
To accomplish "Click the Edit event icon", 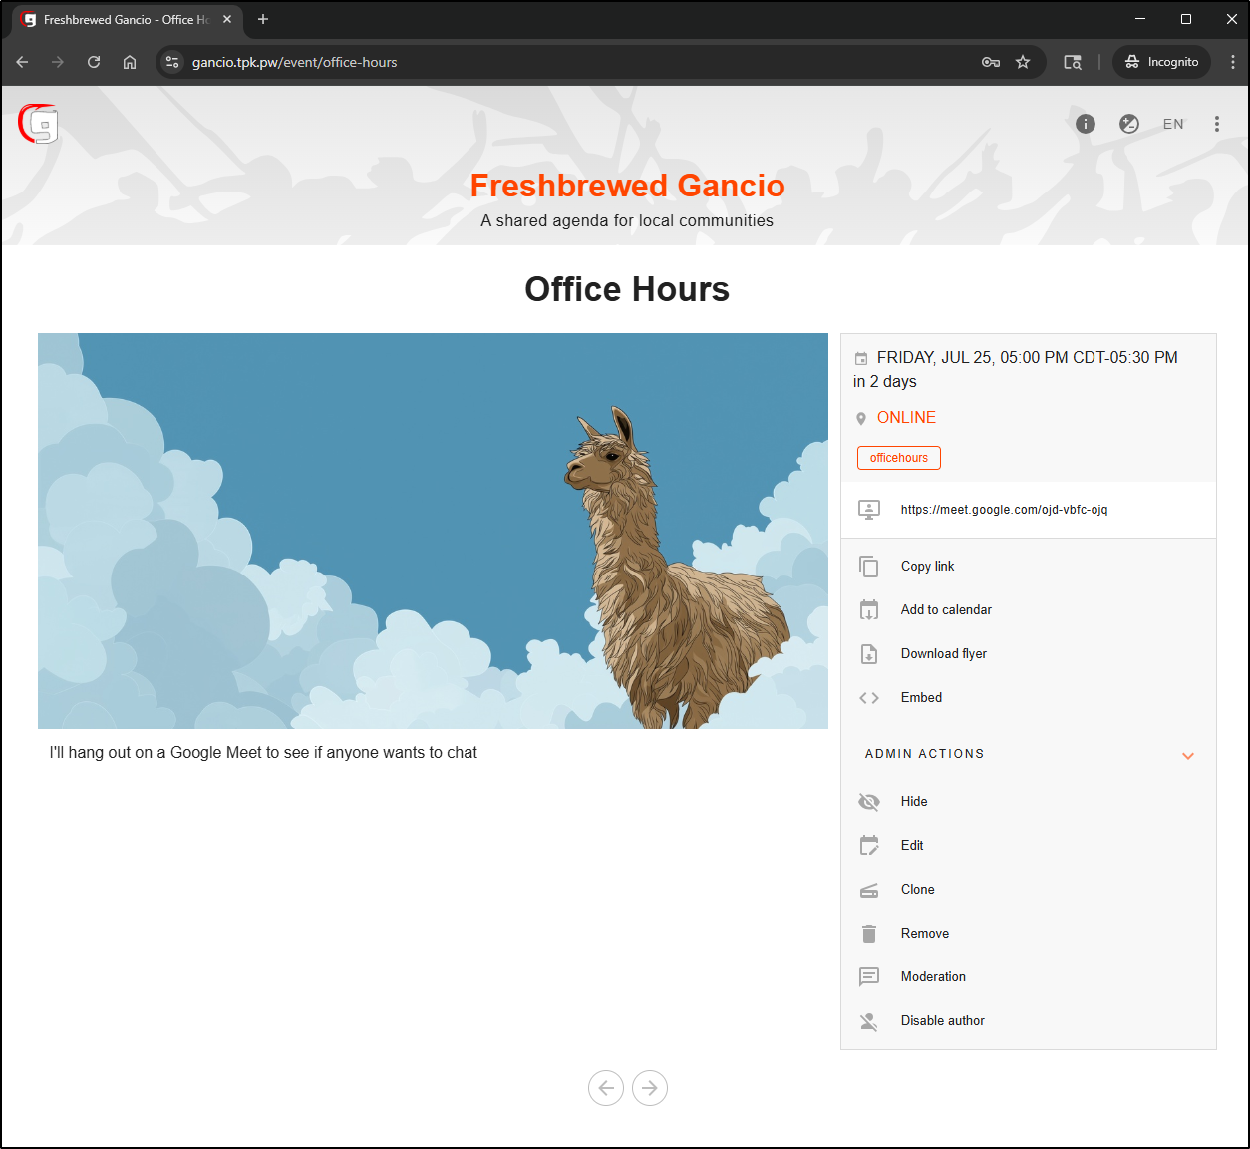I will 869,846.
